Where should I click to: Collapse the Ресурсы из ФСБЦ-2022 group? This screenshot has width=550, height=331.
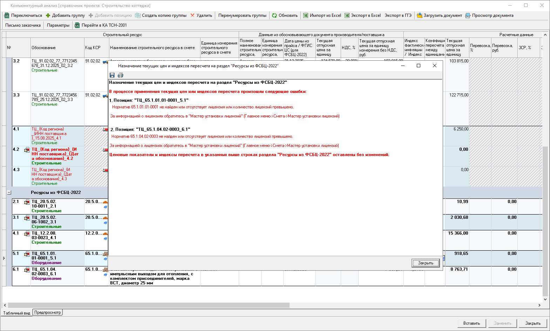click(9, 192)
